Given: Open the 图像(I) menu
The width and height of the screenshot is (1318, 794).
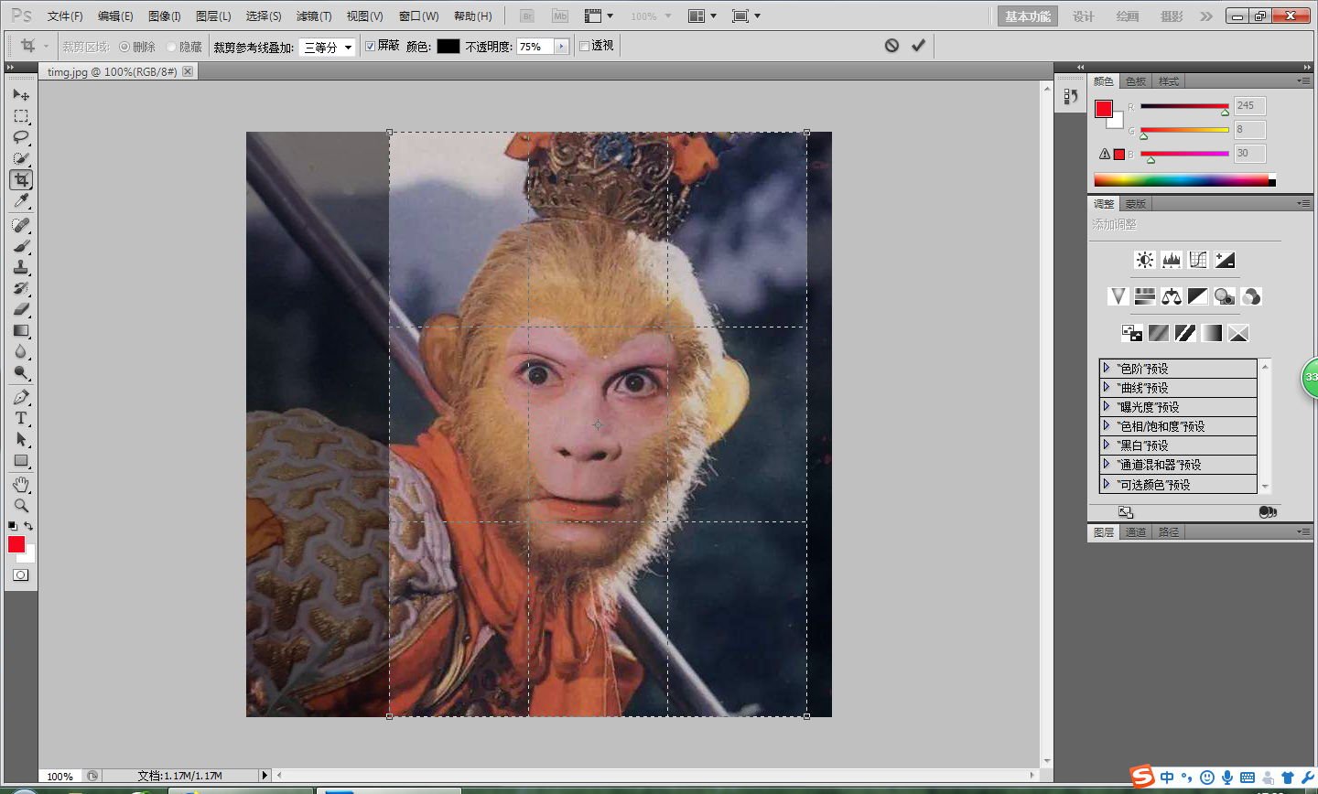Looking at the screenshot, I should pyautogui.click(x=165, y=16).
